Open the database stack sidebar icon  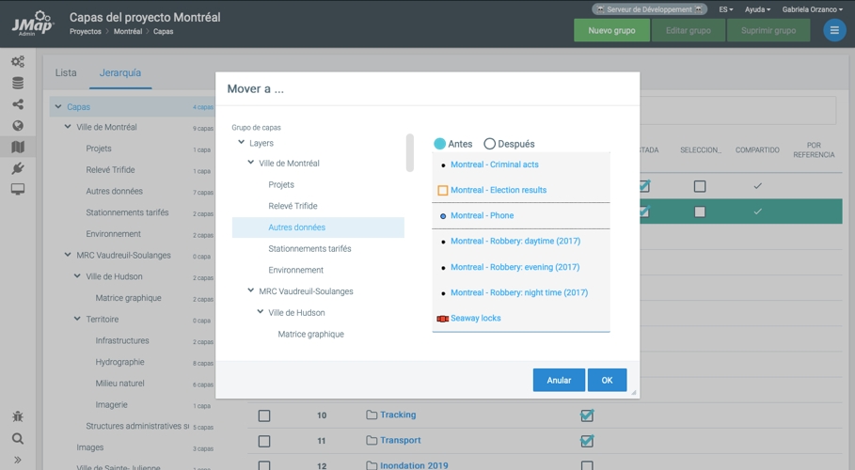[x=18, y=83]
